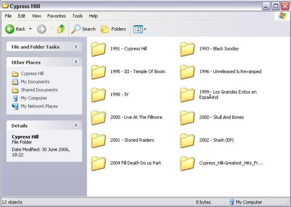Open My Computer link in sidebar
This screenshot has width=291, height=207.
tap(34, 98)
